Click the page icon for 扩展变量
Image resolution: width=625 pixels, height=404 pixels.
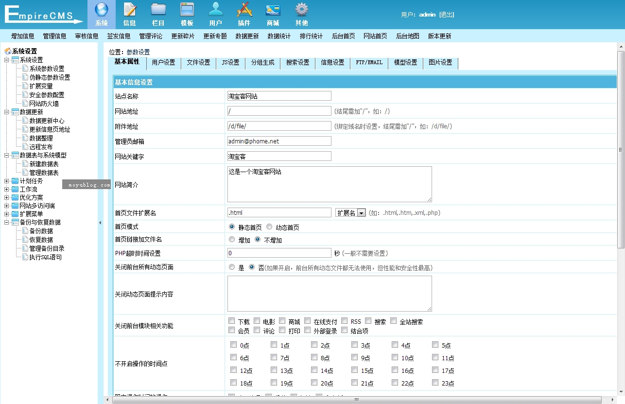click(25, 86)
